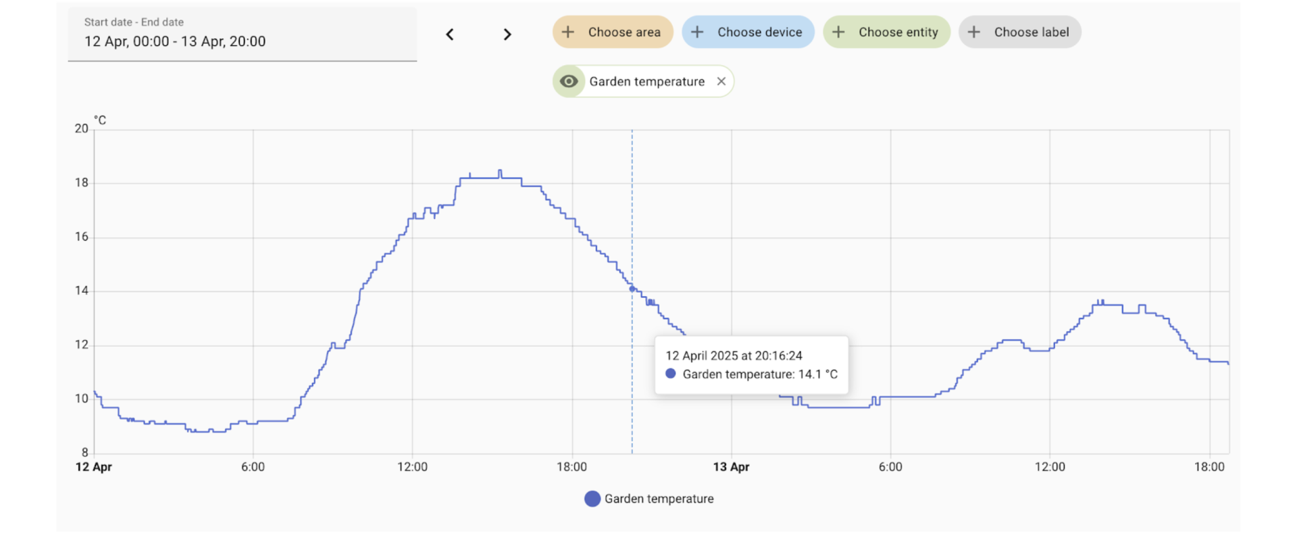The height and width of the screenshot is (538, 1297).
Task: Click the 12 Apr label on the x-axis
Action: [x=94, y=467]
